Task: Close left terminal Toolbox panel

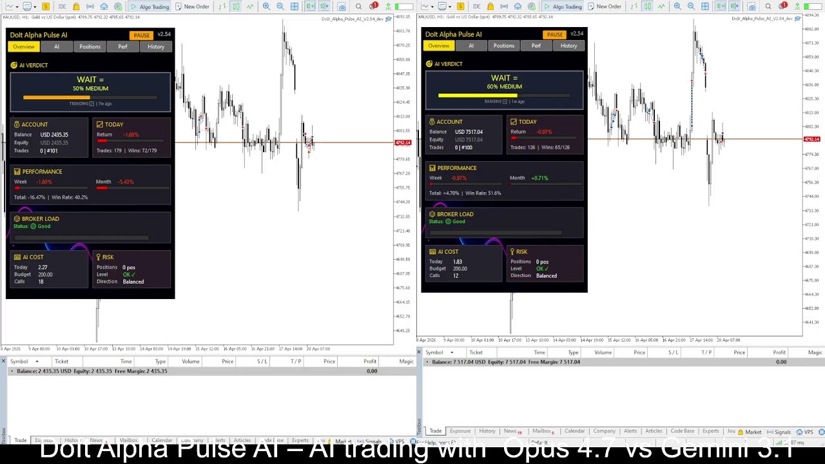Action: pyautogui.click(x=3, y=361)
